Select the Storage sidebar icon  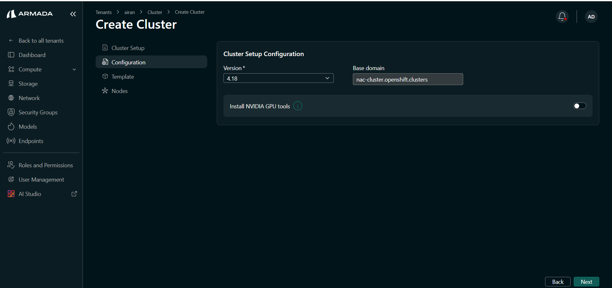(11, 83)
